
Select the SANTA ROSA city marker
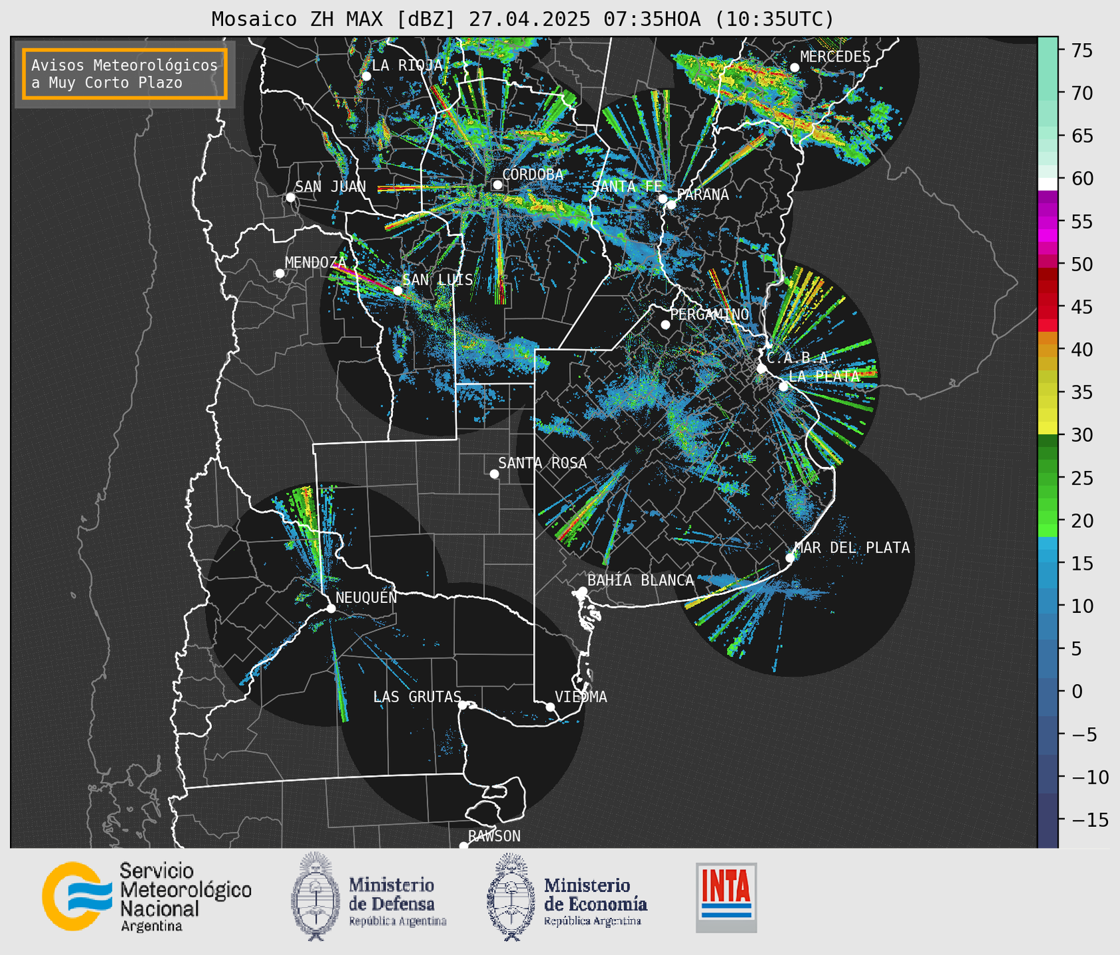pyautogui.click(x=494, y=474)
